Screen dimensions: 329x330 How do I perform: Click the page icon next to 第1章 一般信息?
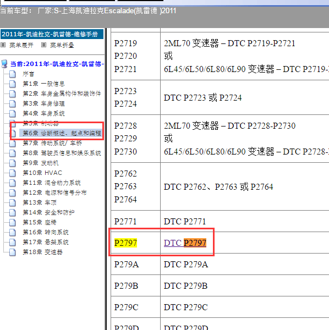tap(13, 84)
